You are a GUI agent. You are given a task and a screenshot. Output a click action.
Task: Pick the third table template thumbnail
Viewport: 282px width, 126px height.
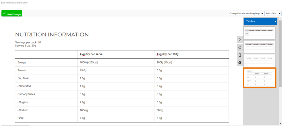coord(259,60)
